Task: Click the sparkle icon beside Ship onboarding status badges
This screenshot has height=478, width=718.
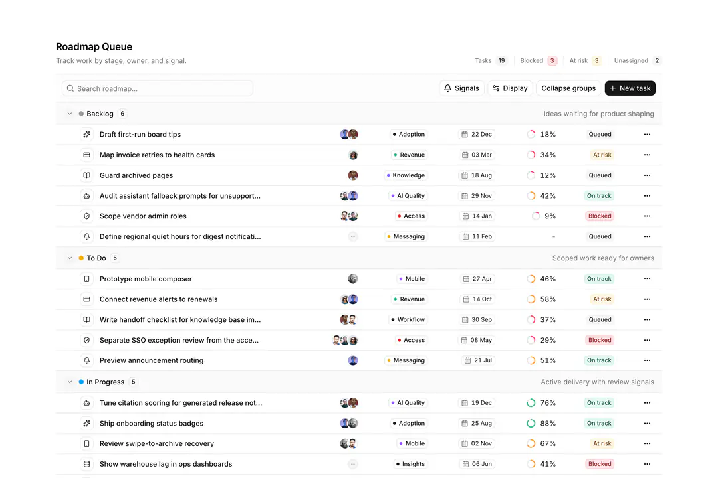Action: tap(86, 423)
